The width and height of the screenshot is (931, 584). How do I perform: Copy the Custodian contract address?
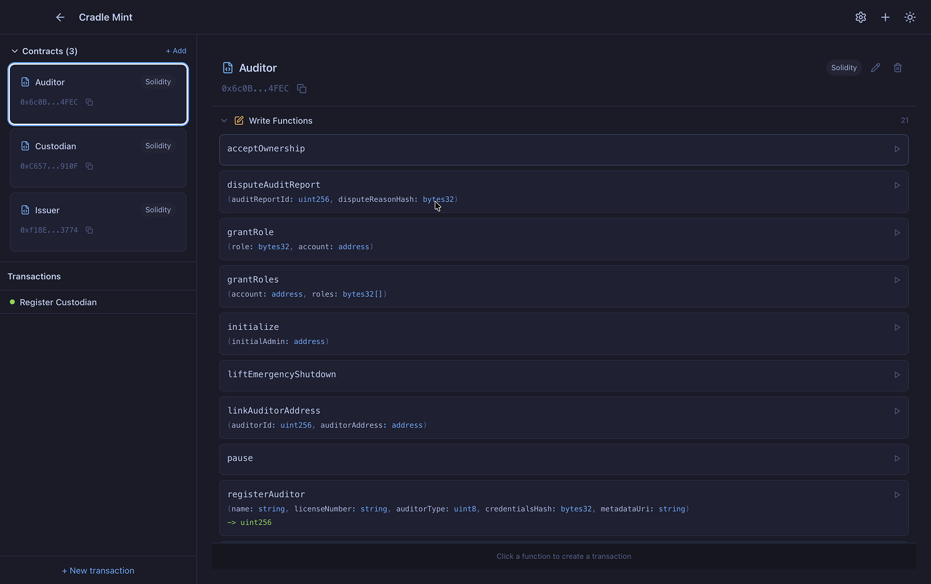89,166
